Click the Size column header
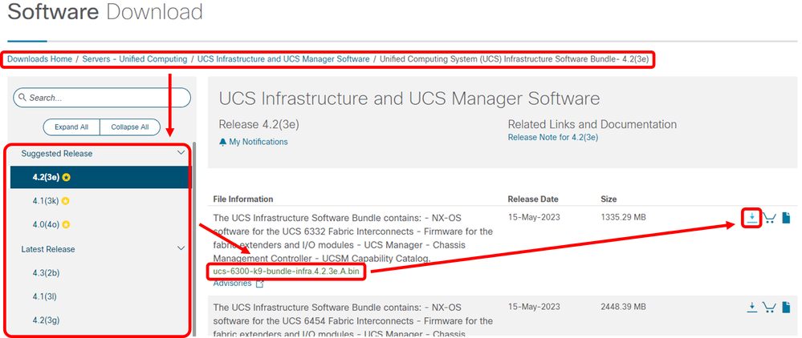Screen dimensions: 802x338 (x=609, y=199)
